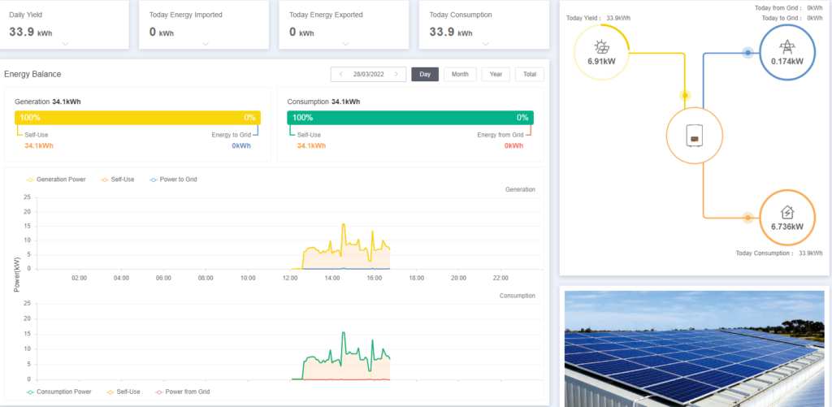
Task: Expand the Today Energy Exported card
Action: pos(345,44)
